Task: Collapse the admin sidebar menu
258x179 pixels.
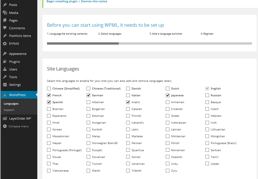Action: (x=19, y=126)
